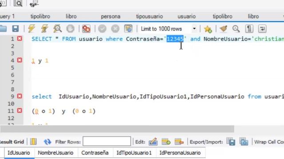This screenshot has width=284, height=159.
Task: Click the editor horizontal scrollbar
Action: coord(117,129)
